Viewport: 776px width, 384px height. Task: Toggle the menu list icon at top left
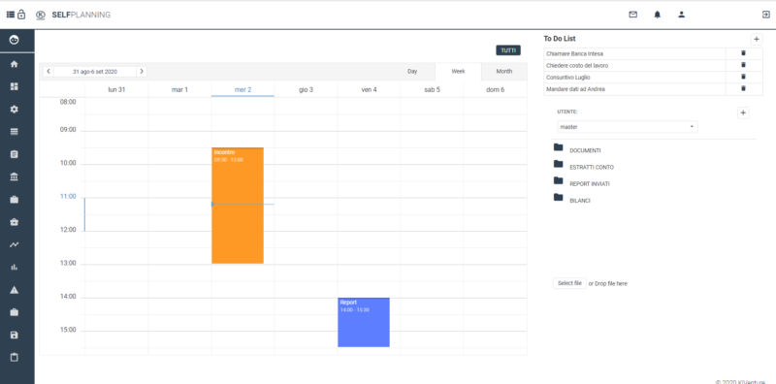tap(11, 15)
